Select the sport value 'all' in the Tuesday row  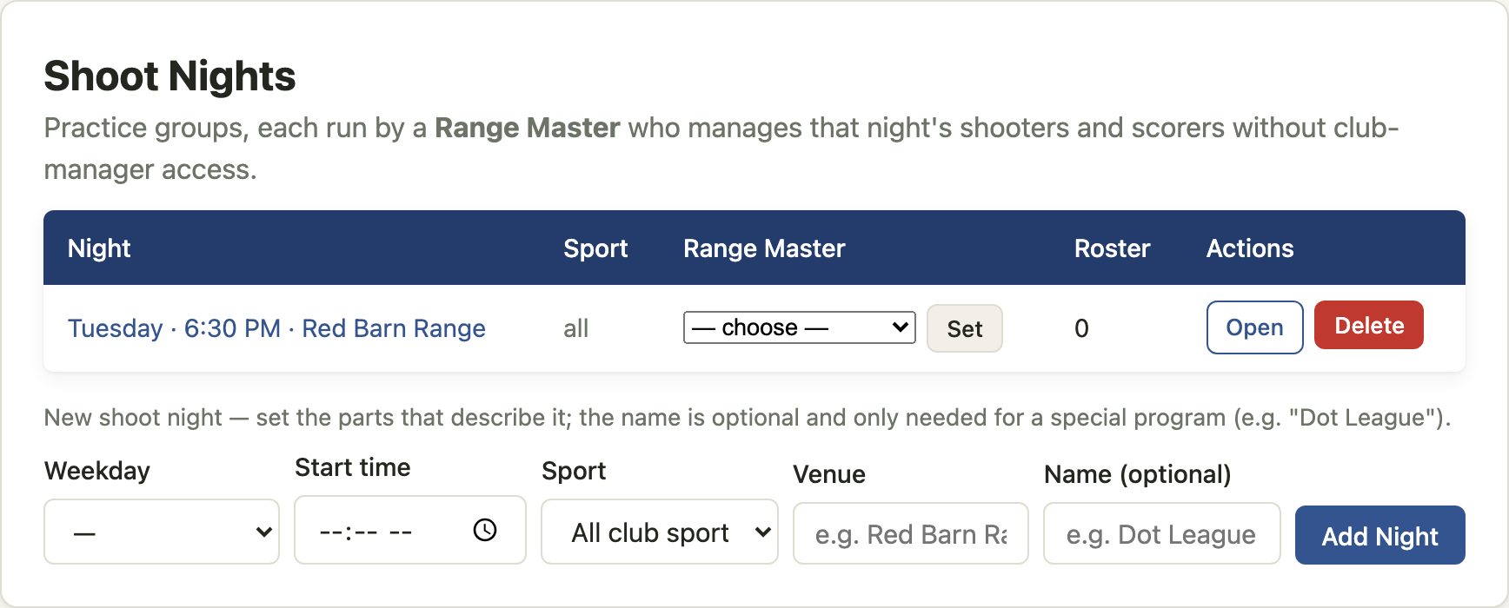coord(575,328)
